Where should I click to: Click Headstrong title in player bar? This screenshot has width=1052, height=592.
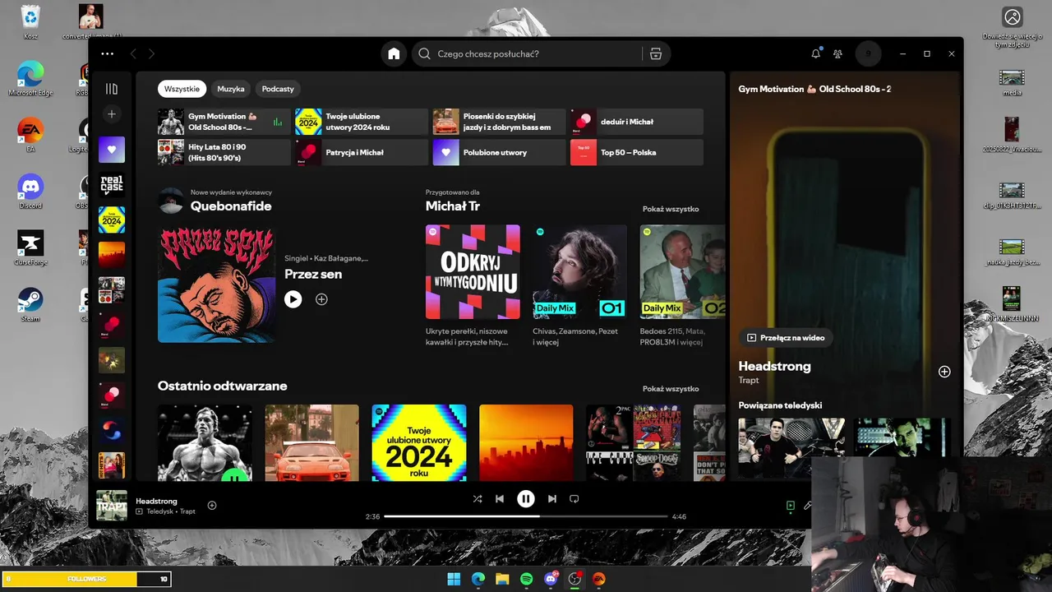pos(156,501)
